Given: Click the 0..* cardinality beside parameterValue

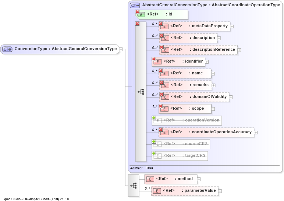Looking at the screenshot, I should [x=147, y=189].
